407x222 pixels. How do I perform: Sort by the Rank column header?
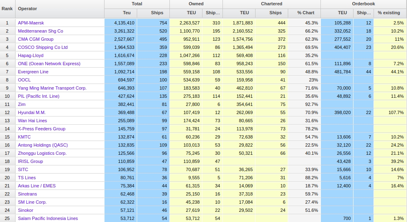click(7, 9)
